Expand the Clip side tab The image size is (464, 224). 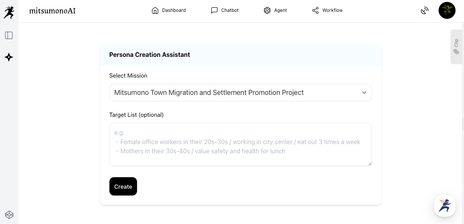(x=456, y=46)
